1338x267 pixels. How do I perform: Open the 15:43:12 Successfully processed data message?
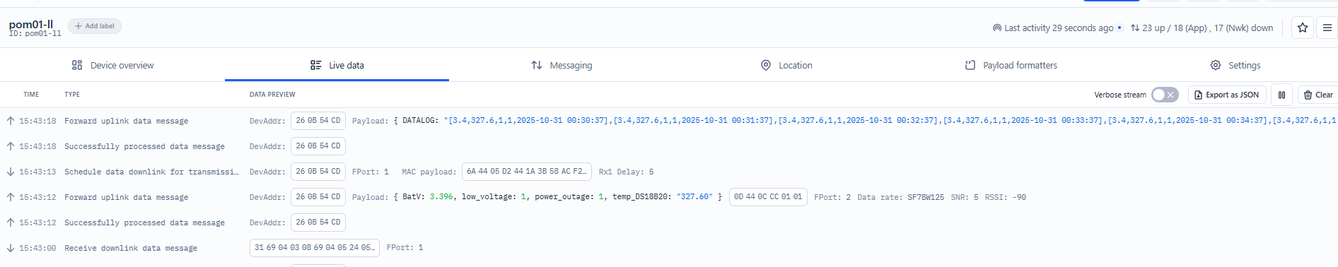tap(669, 222)
